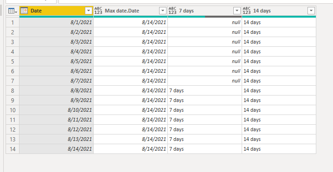Click the 8/14/2021 cell in Date column row 14

[x=56, y=149]
